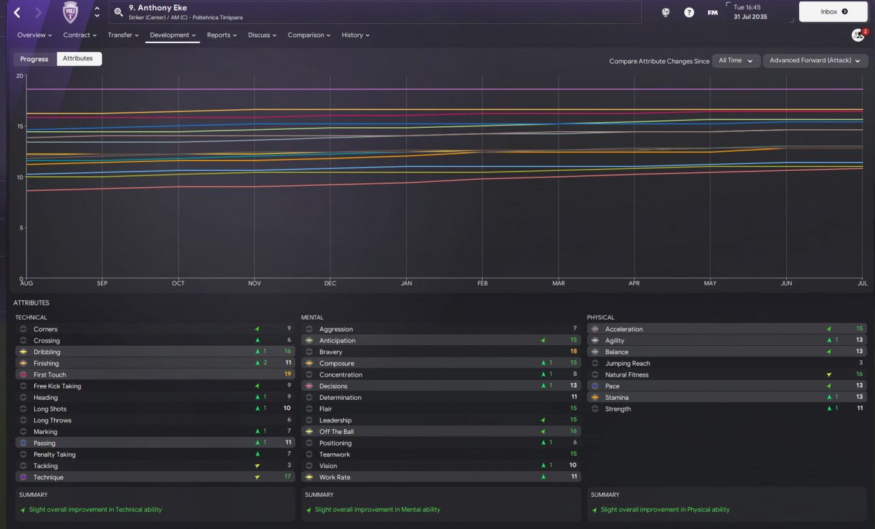875x529 pixels.
Task: Toggle Vision line on the graph
Action: click(x=309, y=466)
